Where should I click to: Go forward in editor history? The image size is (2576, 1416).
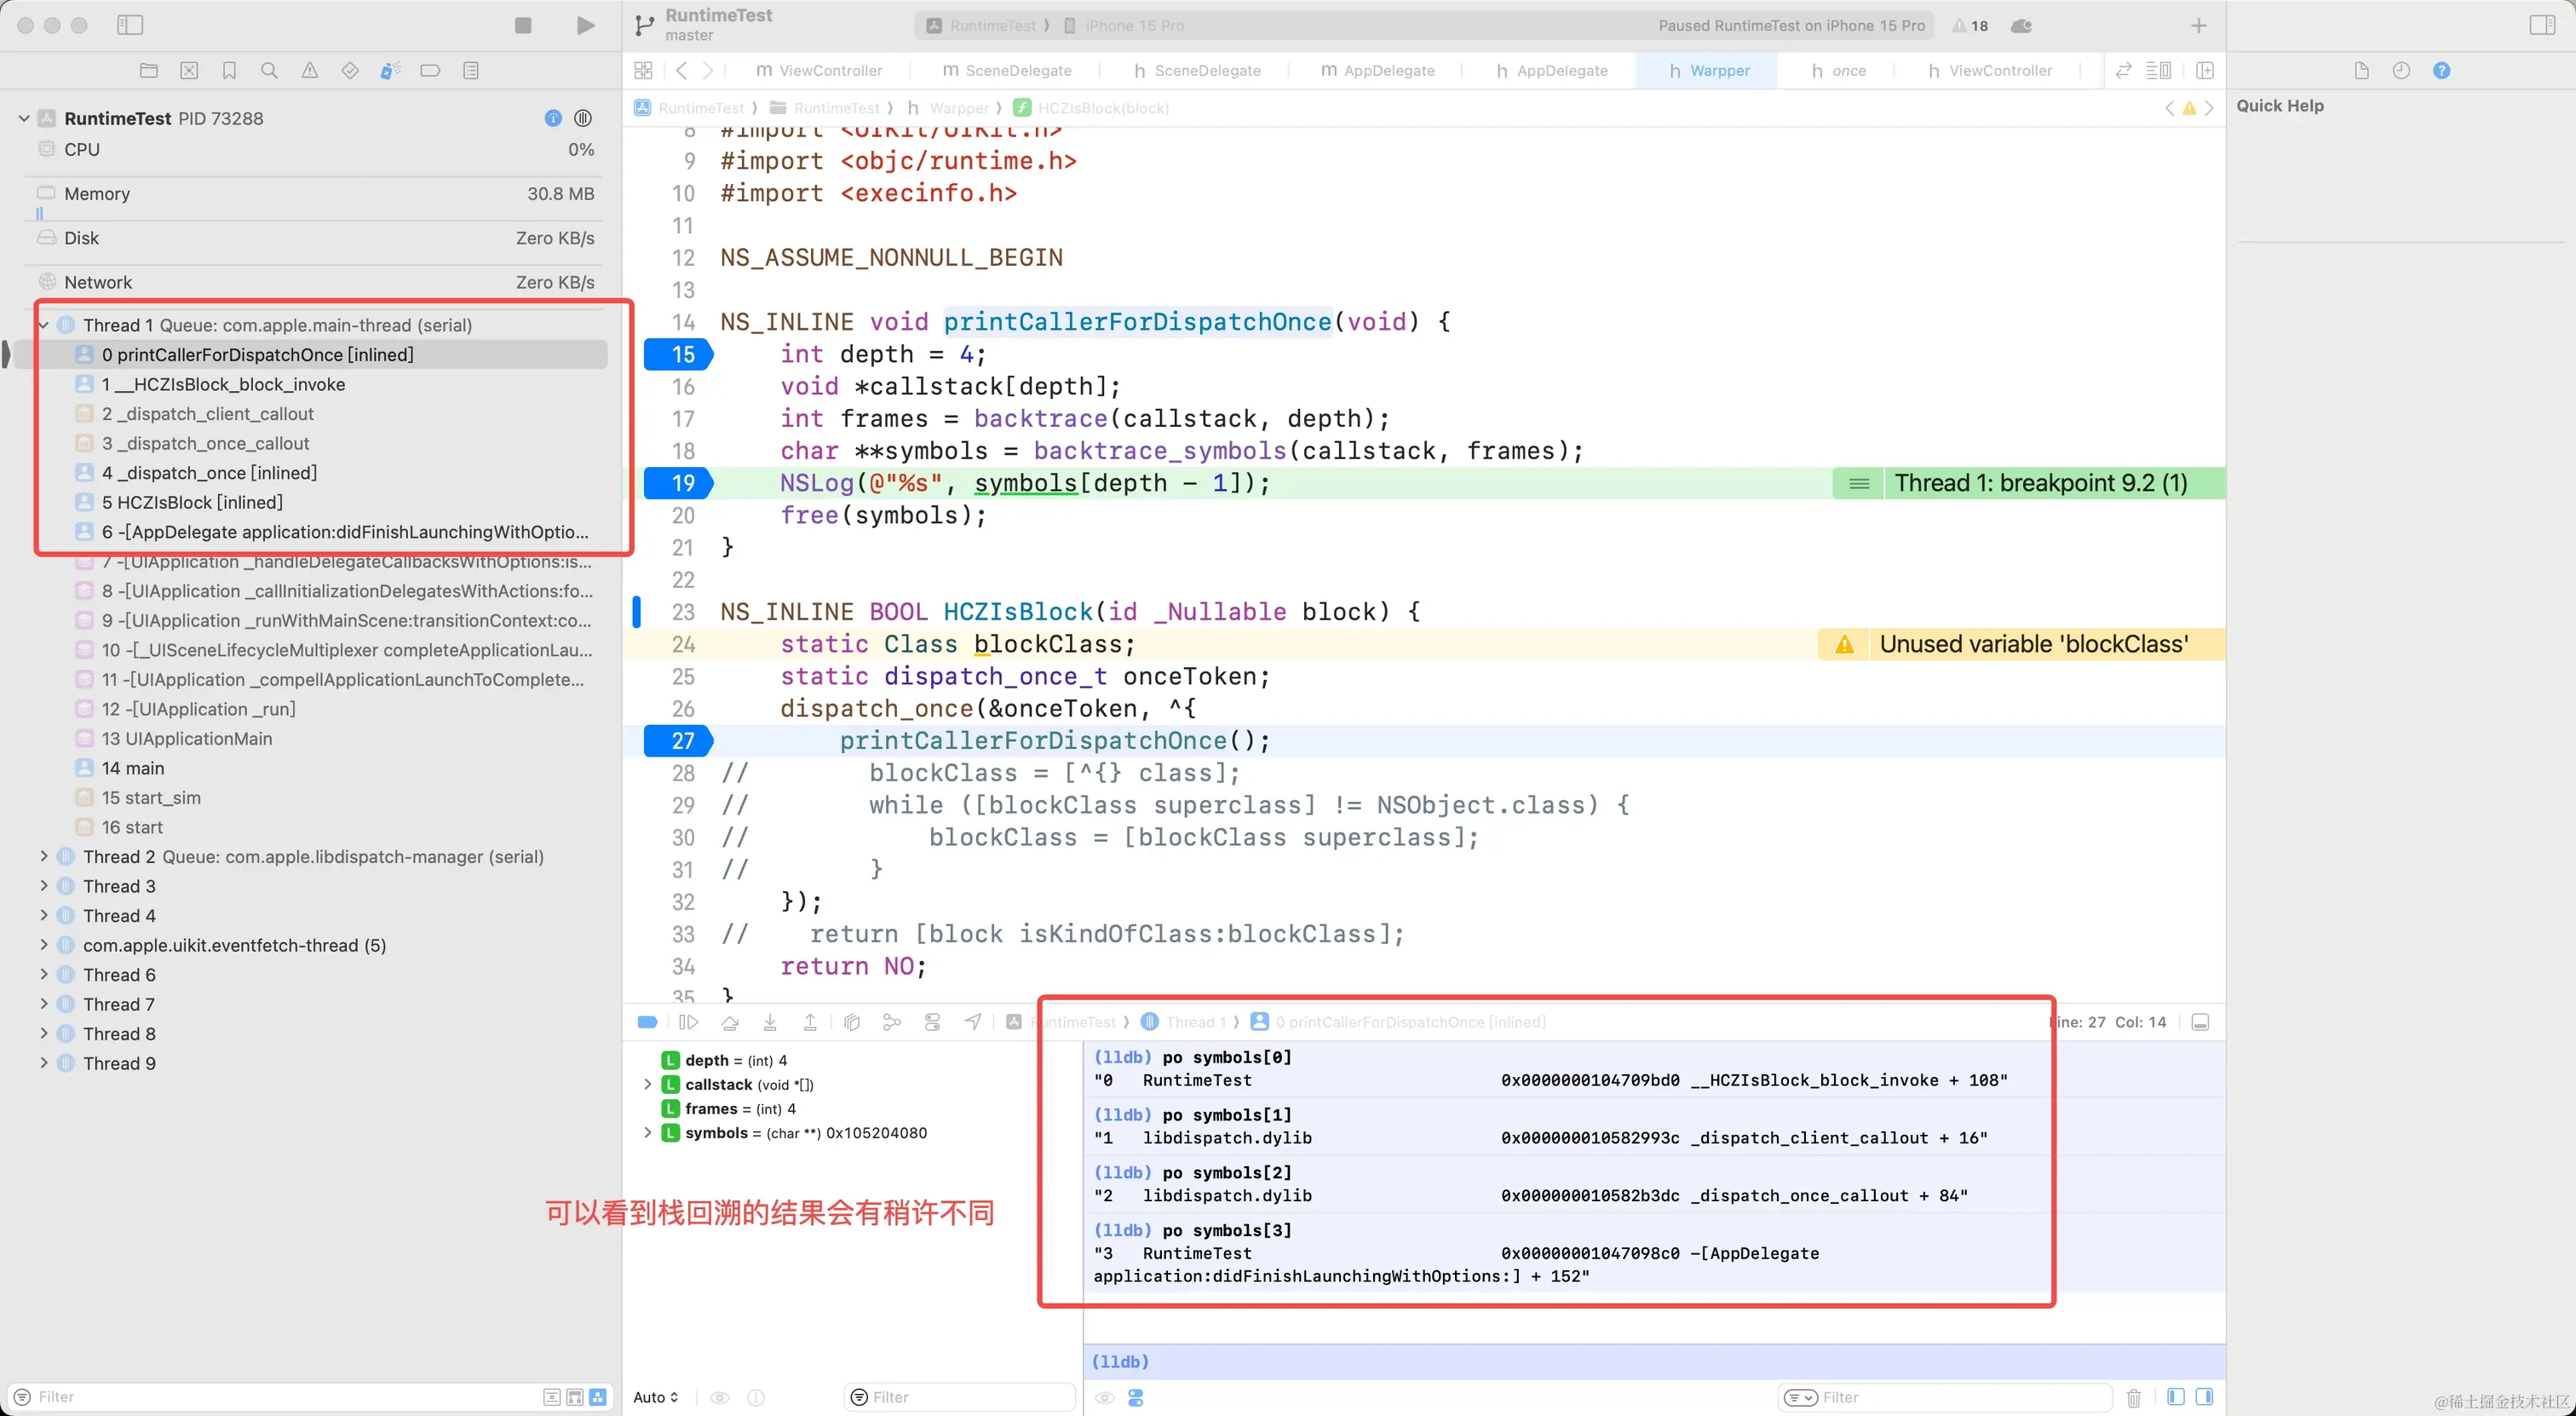pos(708,70)
